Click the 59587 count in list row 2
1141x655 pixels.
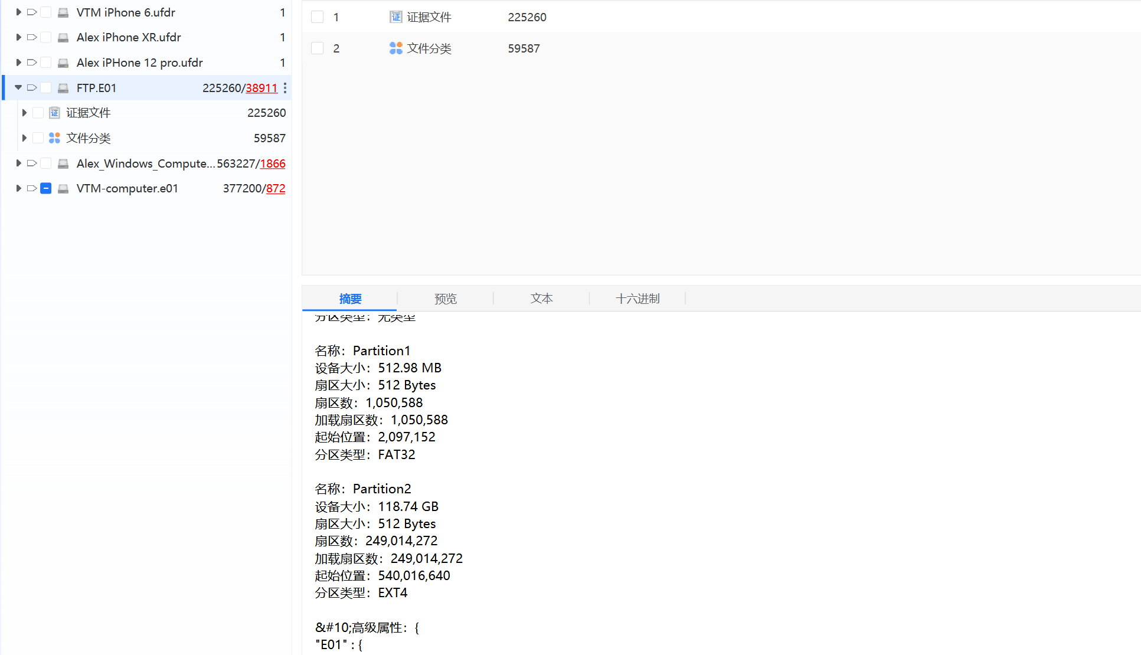pyautogui.click(x=524, y=48)
